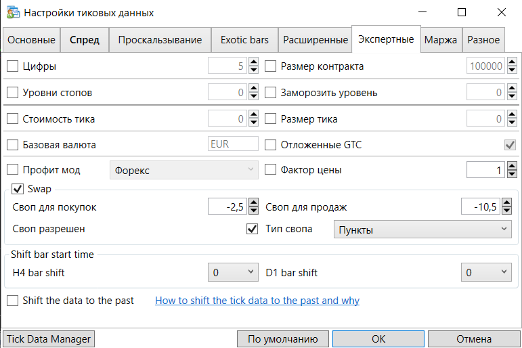Decrease Уровни стопов value down arrow
The image size is (522, 348).
tap(254, 96)
